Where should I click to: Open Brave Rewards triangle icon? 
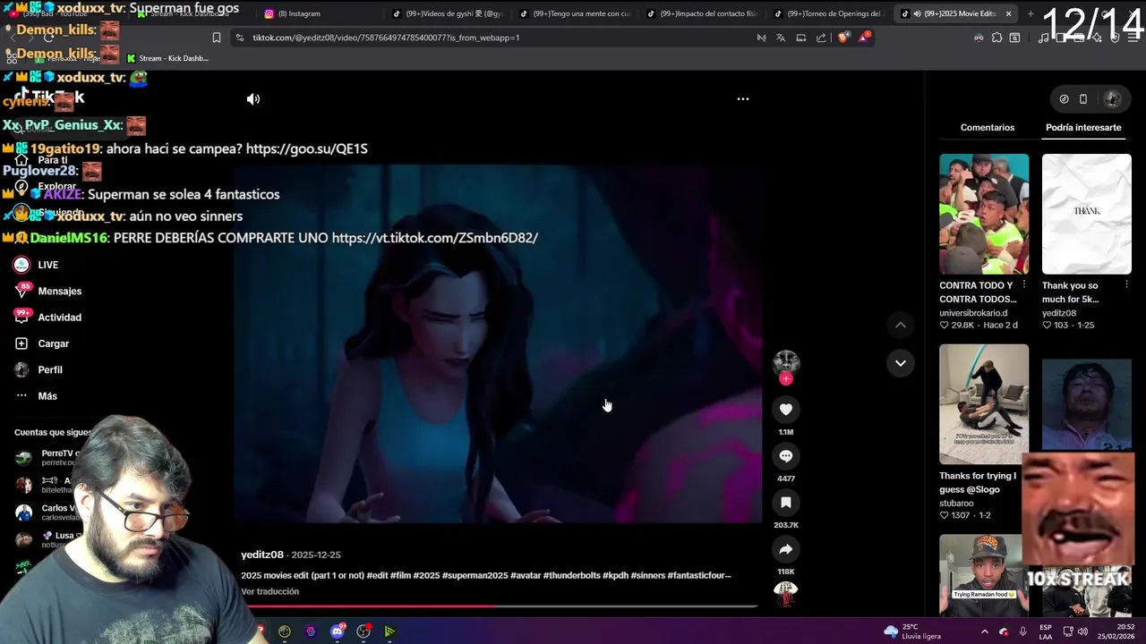pos(864,38)
